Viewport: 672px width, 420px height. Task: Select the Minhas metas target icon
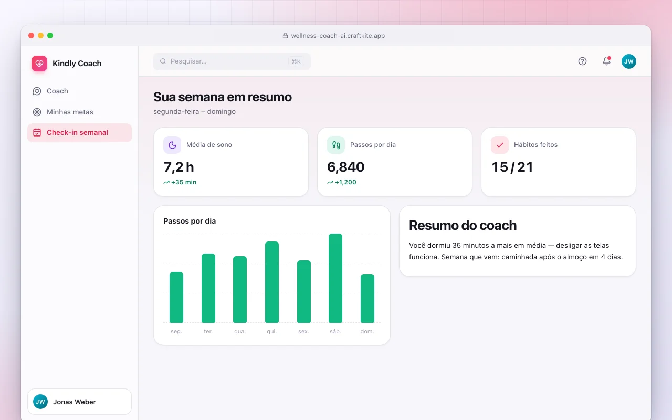(37, 112)
